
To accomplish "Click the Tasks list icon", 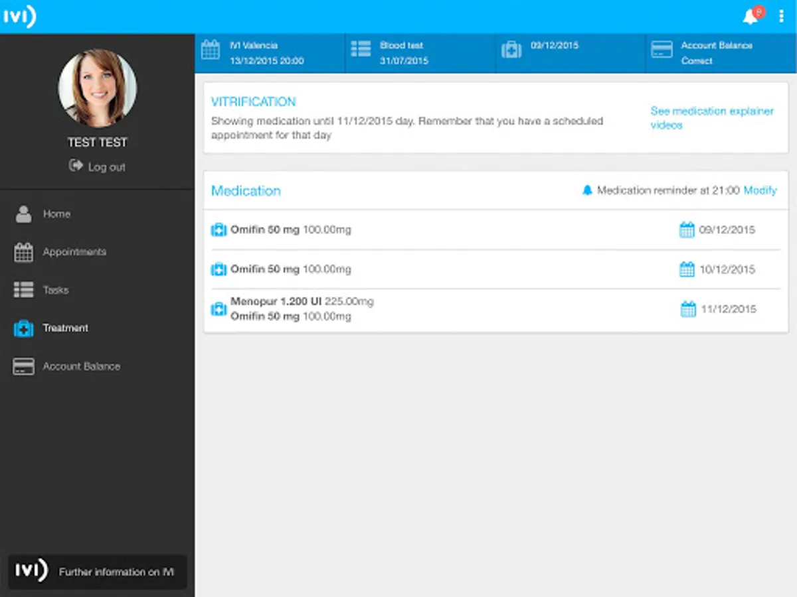I will 23,290.
